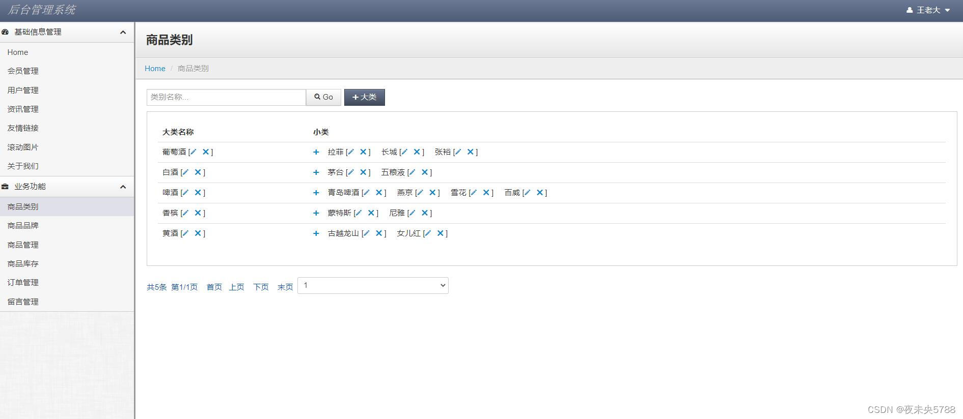Edit the 拉菲 subcategory pencil icon
Screen dimensions: 963x419
350,152
